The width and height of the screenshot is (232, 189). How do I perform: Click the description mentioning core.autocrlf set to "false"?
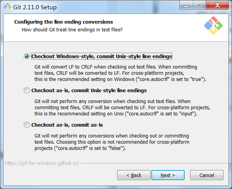tap(112, 142)
